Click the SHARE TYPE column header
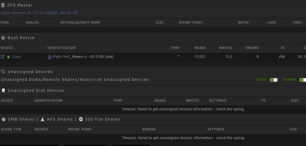Image resolution: width=306 pixels, height=146 pixels. click(11, 129)
